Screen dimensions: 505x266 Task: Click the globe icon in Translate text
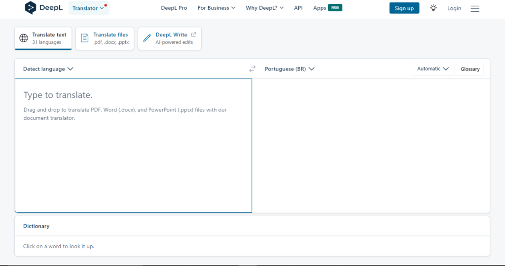(24, 38)
